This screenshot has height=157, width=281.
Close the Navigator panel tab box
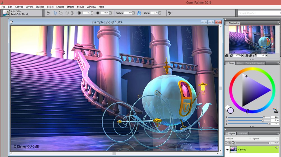click(x=227, y=23)
